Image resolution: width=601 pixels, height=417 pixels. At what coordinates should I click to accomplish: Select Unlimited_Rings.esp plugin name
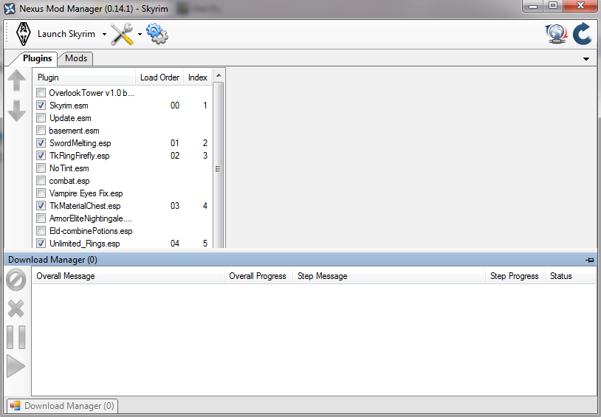point(84,244)
